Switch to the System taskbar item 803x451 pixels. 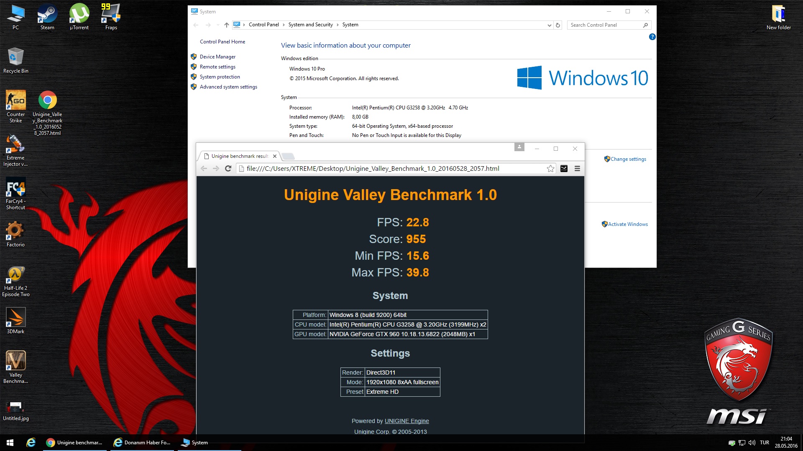[x=209, y=443]
